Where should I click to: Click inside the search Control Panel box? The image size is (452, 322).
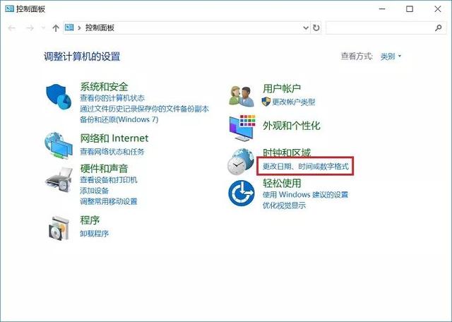(x=386, y=28)
